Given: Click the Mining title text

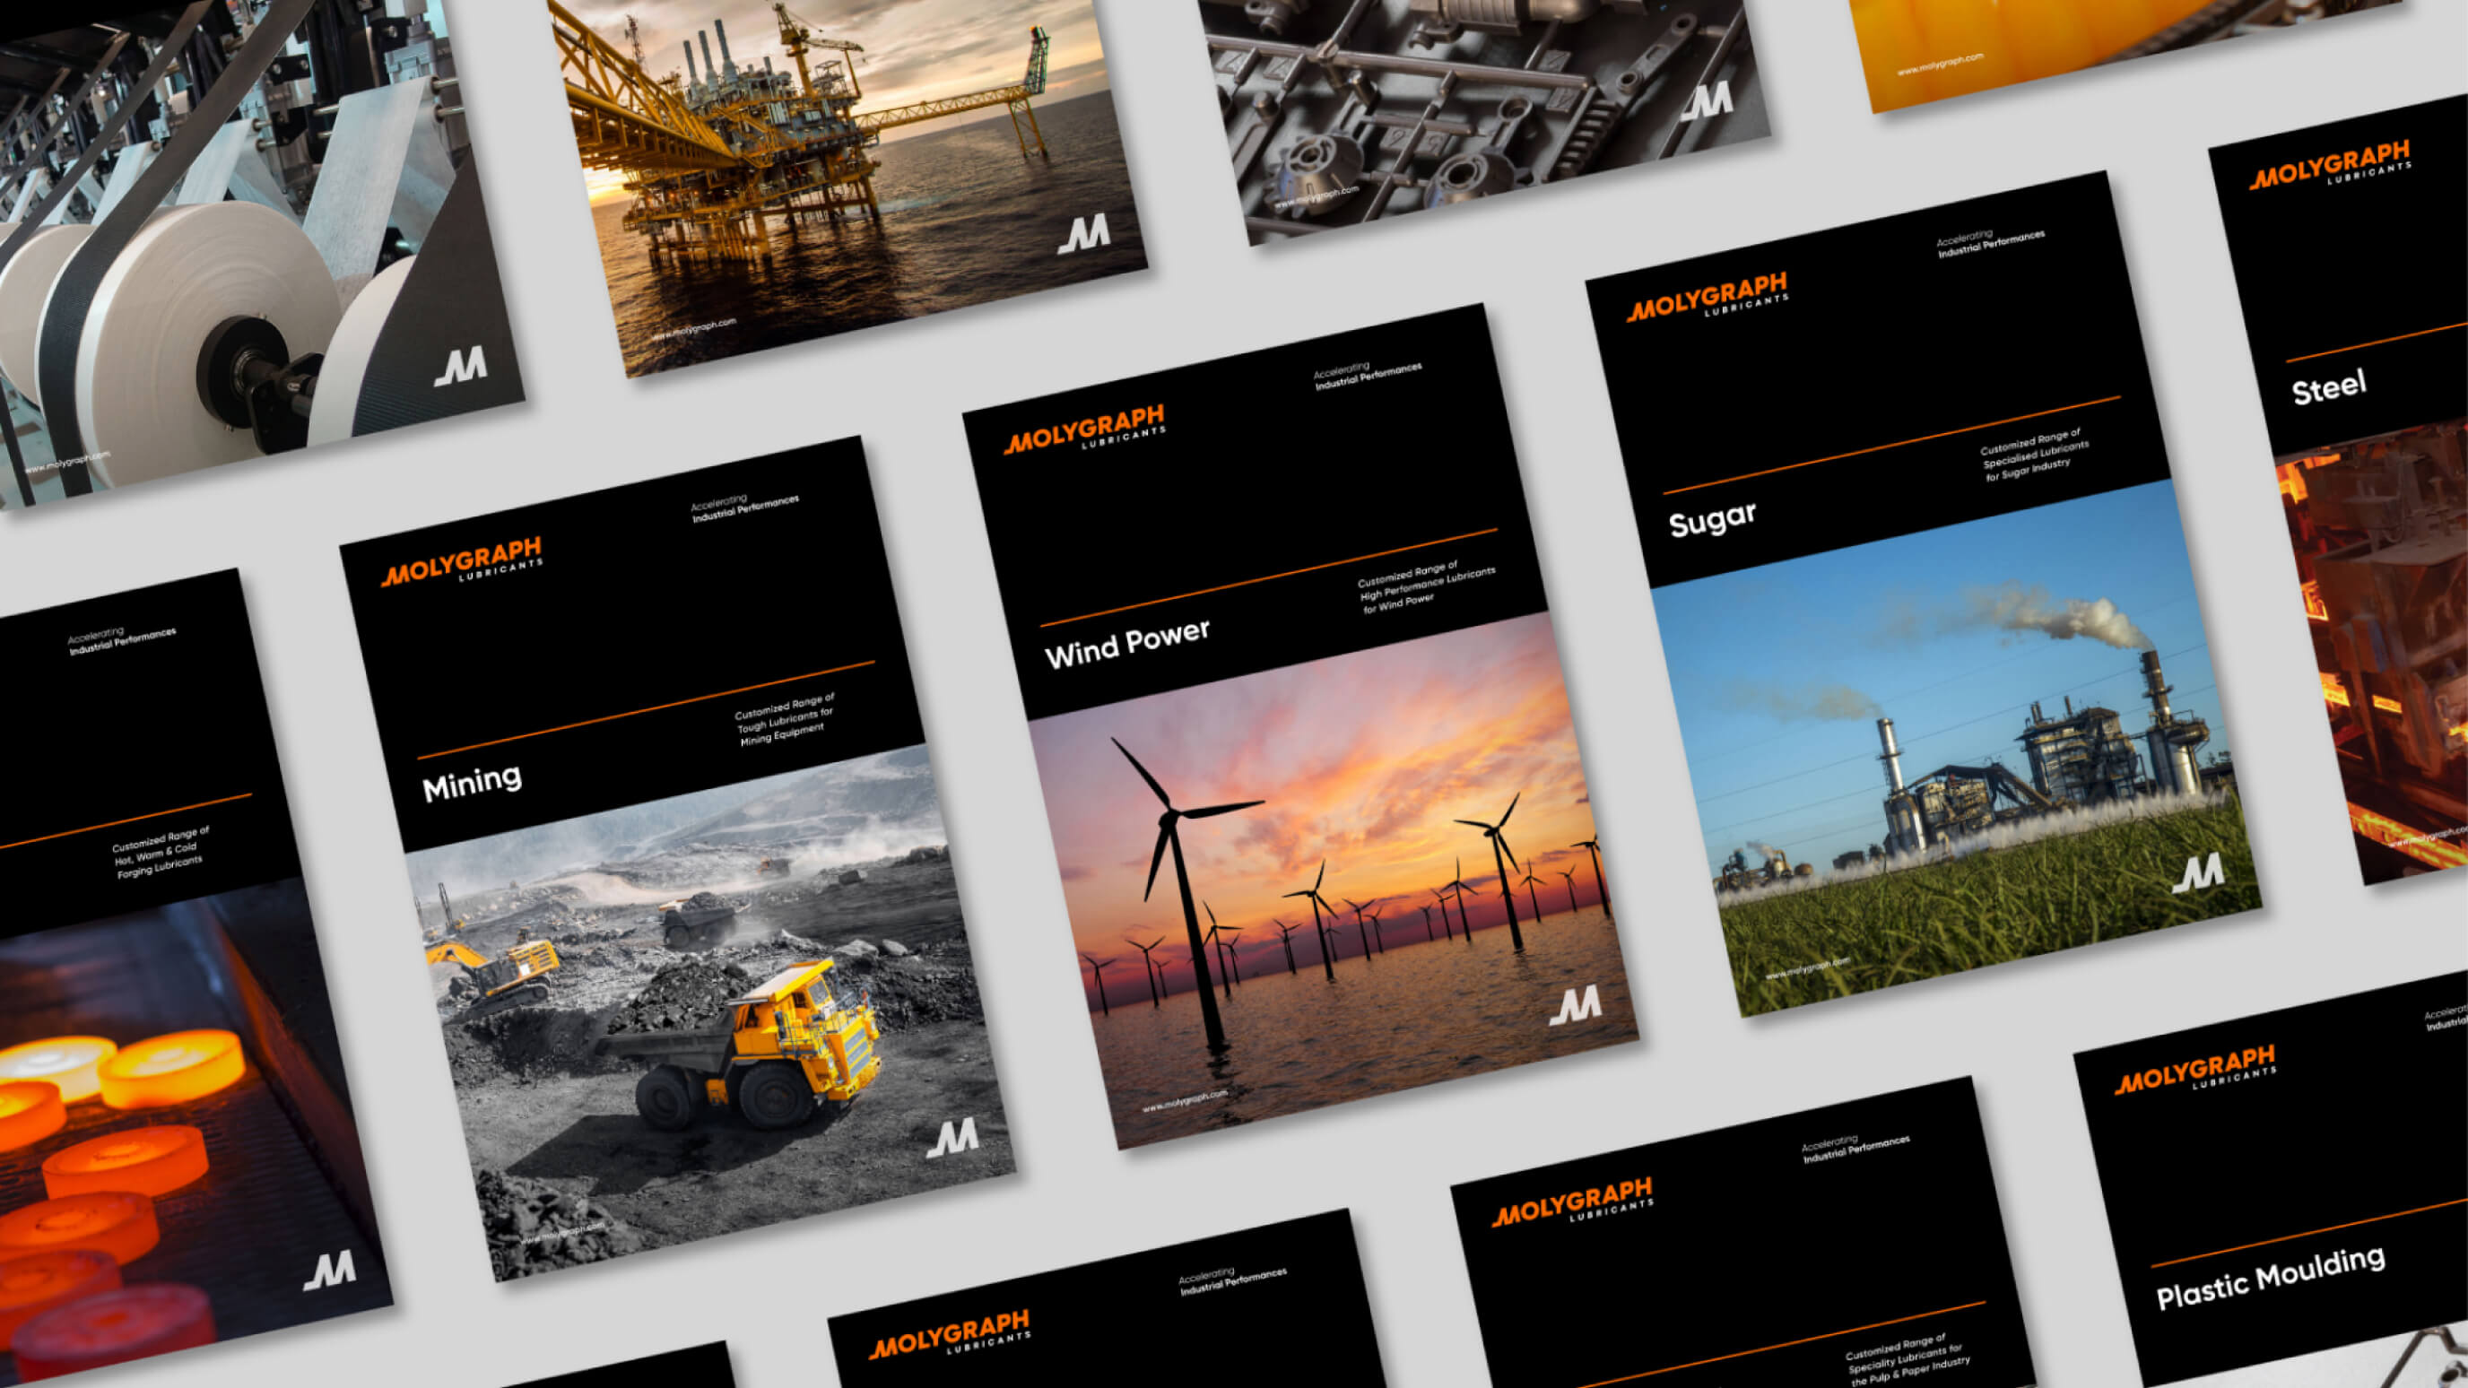Looking at the screenshot, I should tap(473, 784).
